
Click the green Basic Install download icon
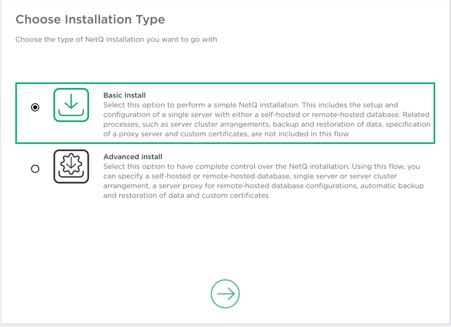pyautogui.click(x=71, y=105)
